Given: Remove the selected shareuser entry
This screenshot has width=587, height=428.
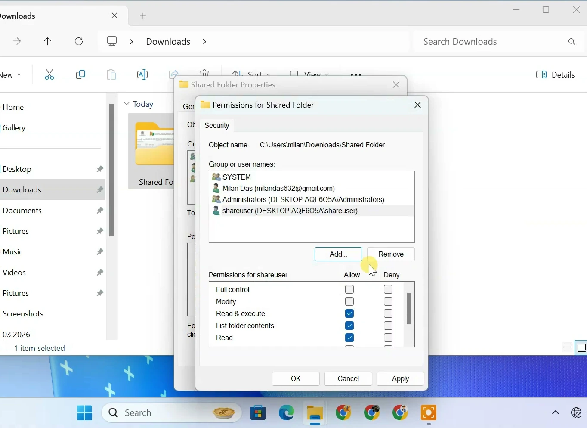Looking at the screenshot, I should coord(391,254).
